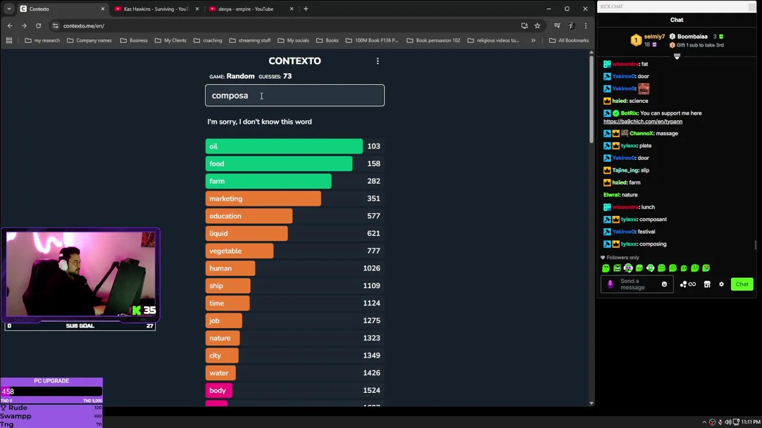Close the Contexto tab

pos(102,9)
